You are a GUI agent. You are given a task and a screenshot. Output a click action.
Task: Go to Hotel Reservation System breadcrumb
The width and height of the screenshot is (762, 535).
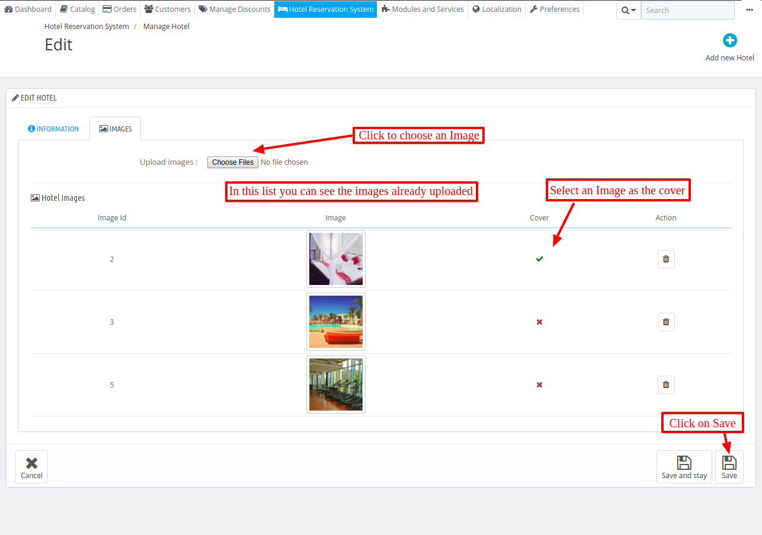pyautogui.click(x=87, y=26)
